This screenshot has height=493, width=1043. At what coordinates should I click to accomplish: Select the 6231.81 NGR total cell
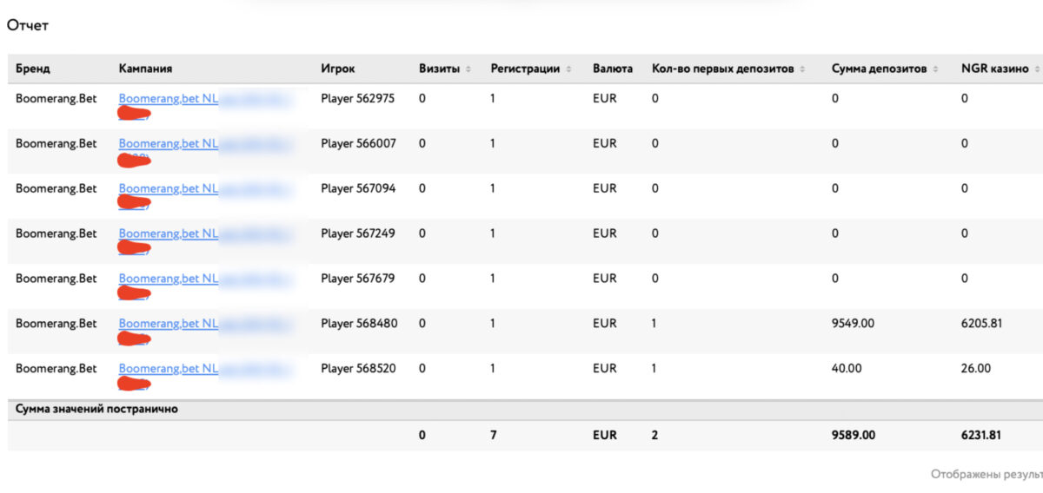click(x=981, y=435)
